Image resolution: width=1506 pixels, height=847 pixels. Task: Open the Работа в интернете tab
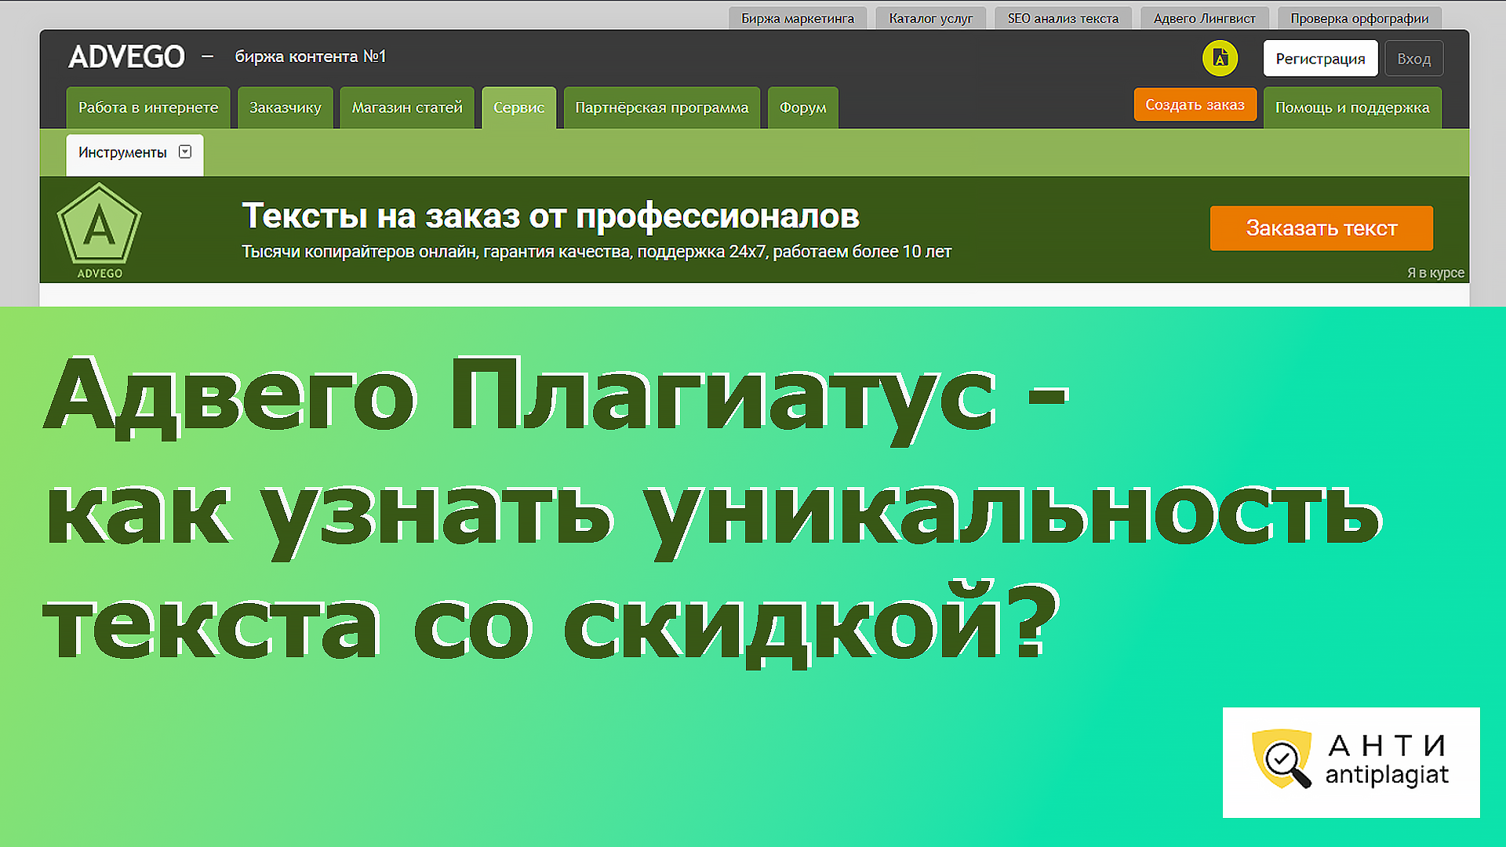148,107
